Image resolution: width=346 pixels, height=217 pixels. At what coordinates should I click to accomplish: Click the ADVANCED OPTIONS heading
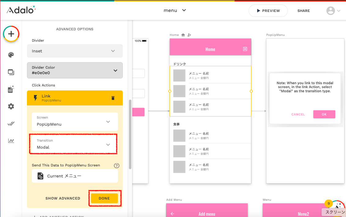[x=75, y=29]
